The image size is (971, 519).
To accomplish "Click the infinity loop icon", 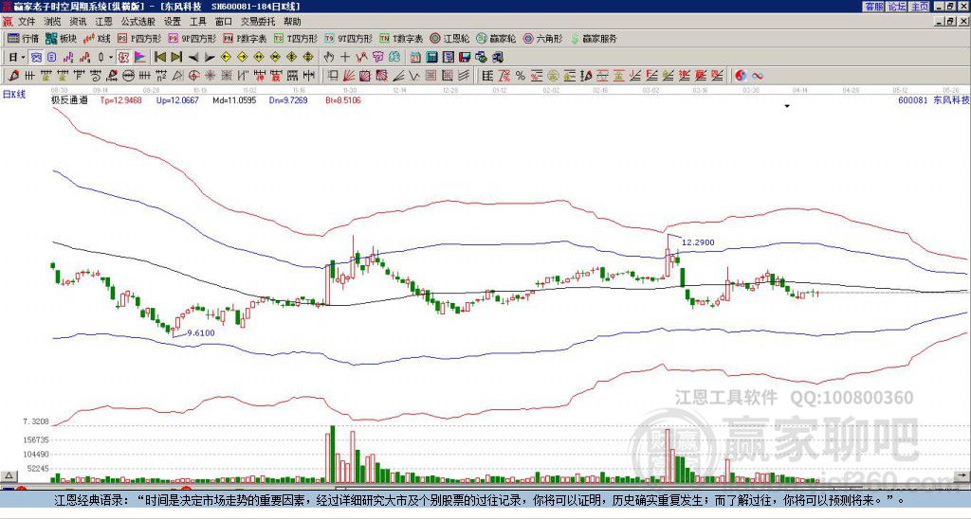I will click(x=757, y=76).
